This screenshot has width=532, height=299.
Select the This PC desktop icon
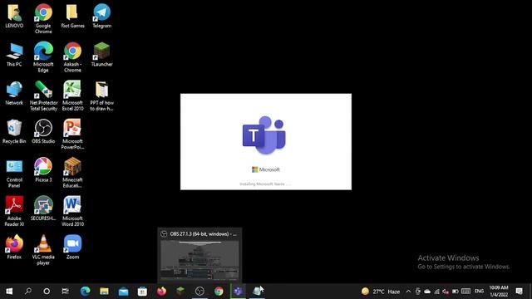click(x=14, y=55)
